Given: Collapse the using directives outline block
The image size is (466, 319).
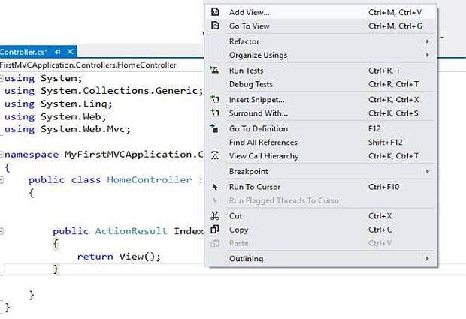Looking at the screenshot, I should coord(2,78).
